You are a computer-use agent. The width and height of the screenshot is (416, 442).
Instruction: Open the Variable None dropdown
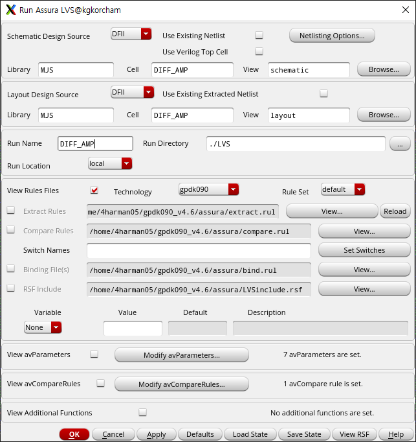pyautogui.click(x=43, y=327)
